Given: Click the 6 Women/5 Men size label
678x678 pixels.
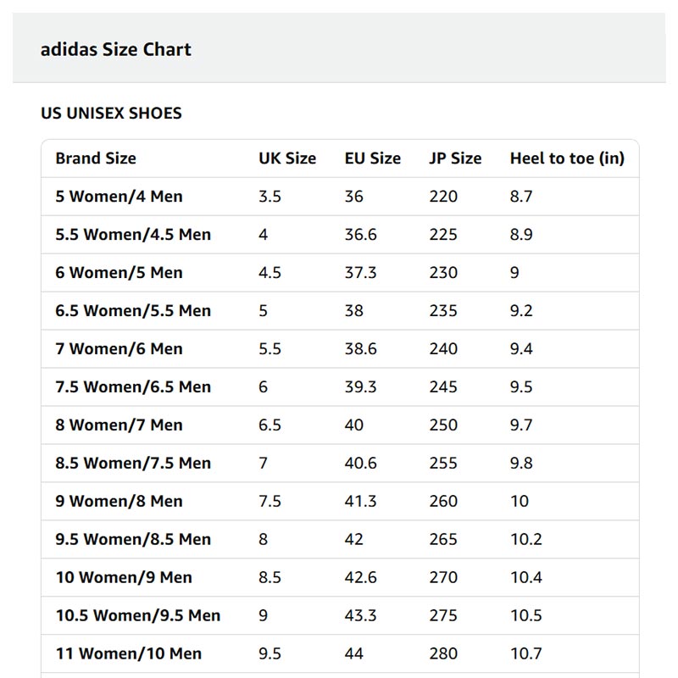Looking at the screenshot, I should tap(119, 273).
